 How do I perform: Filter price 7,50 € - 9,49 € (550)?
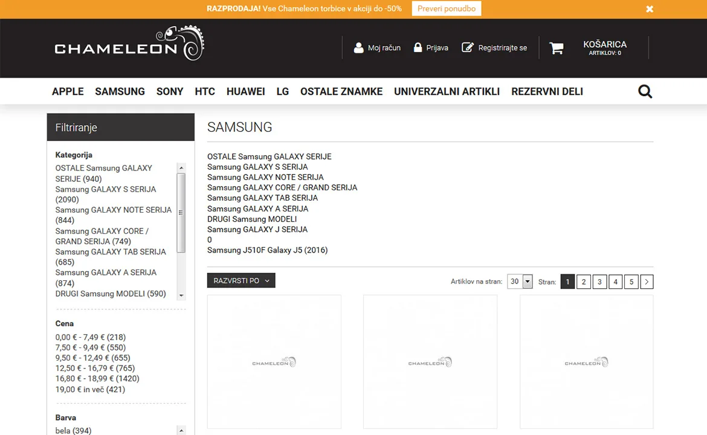[91, 347]
